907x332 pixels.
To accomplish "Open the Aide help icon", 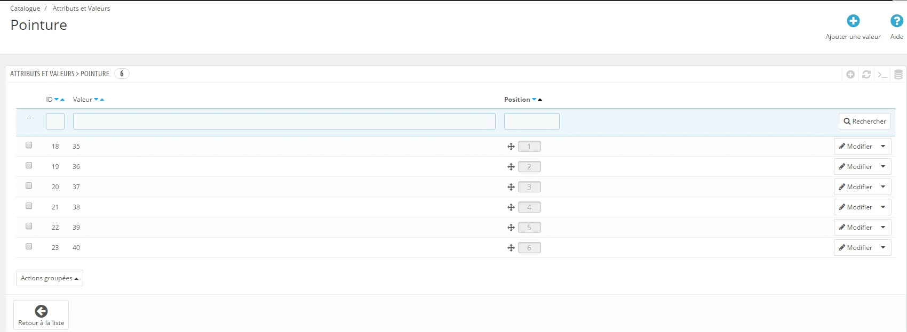I will coord(897,21).
